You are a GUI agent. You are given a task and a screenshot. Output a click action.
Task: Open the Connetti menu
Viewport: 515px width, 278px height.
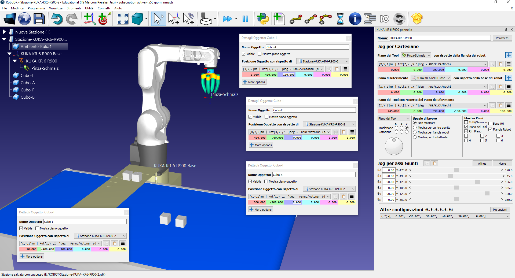point(104,8)
